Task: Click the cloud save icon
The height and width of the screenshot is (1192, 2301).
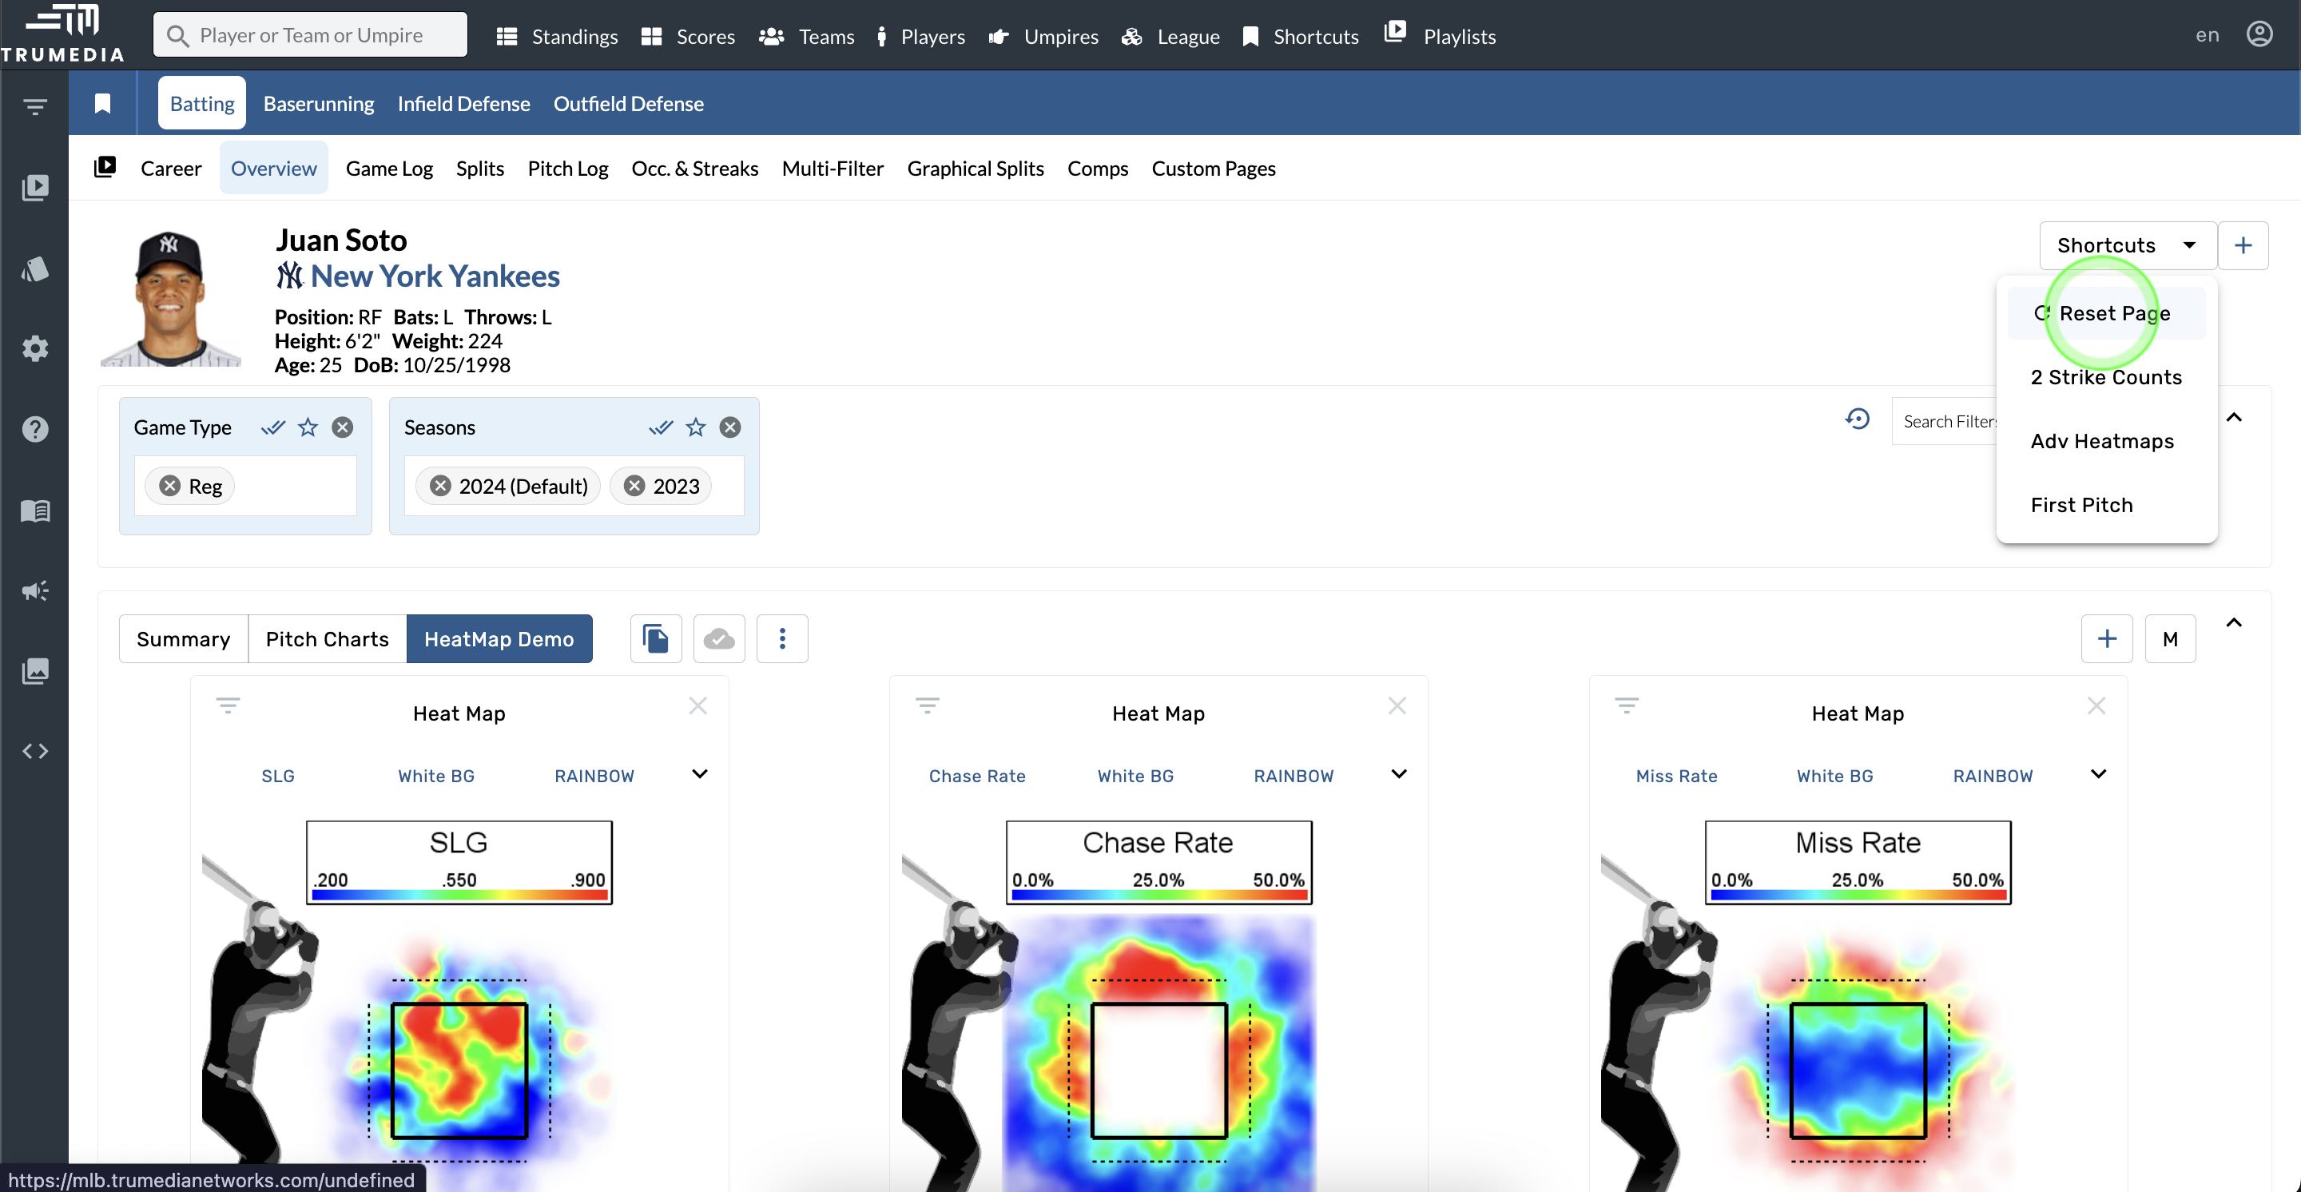Action: tap(719, 638)
